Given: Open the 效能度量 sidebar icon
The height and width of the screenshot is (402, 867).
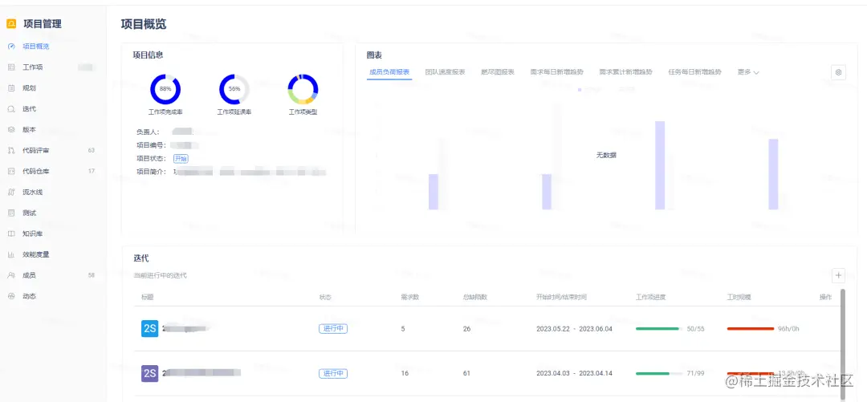Looking at the screenshot, I should tap(11, 255).
